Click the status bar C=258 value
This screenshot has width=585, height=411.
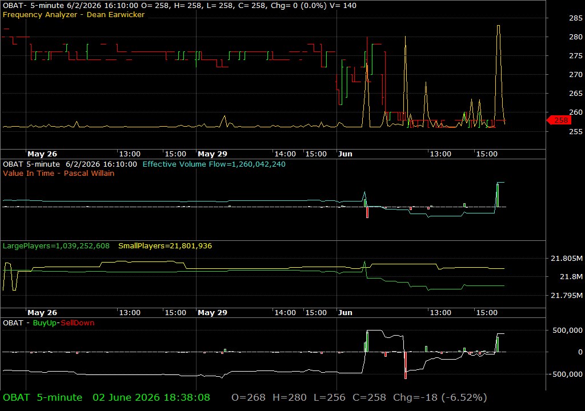pyautogui.click(x=369, y=397)
